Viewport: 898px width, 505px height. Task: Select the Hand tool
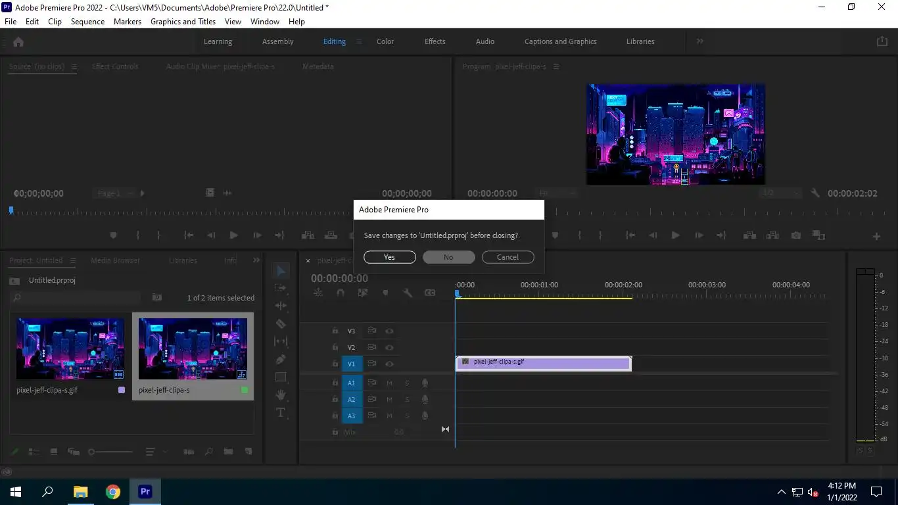[x=281, y=395]
